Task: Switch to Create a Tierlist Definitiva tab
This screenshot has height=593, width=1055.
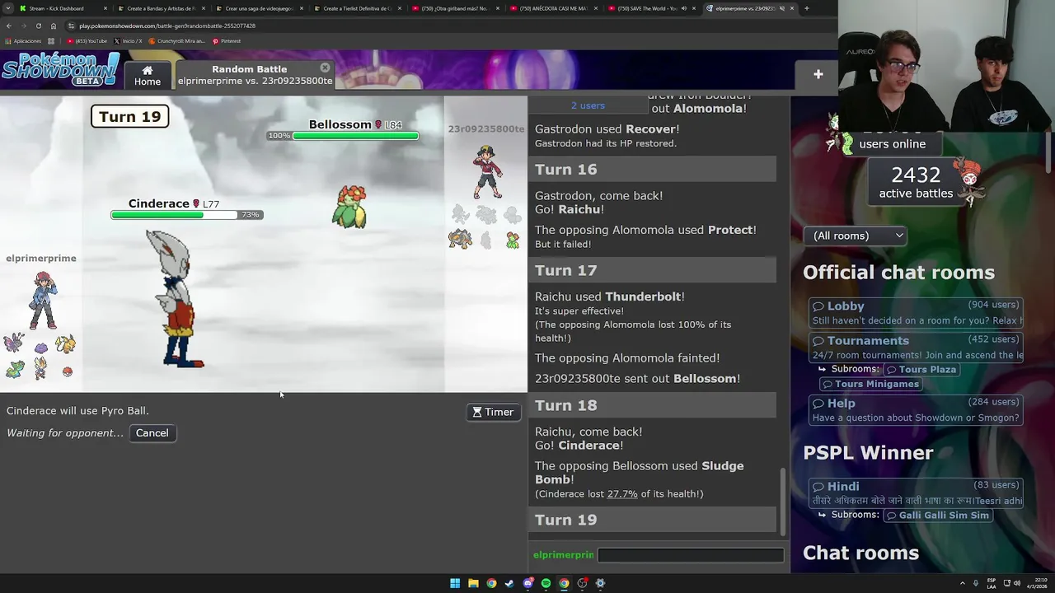Action: point(357,8)
